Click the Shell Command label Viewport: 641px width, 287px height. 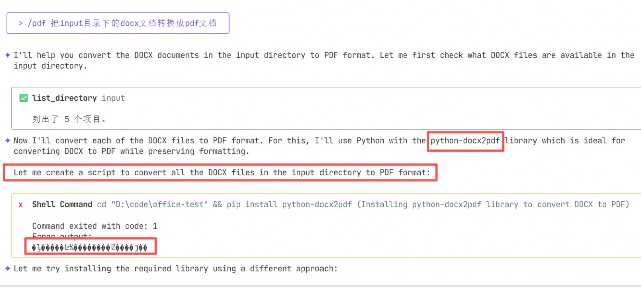pos(62,205)
